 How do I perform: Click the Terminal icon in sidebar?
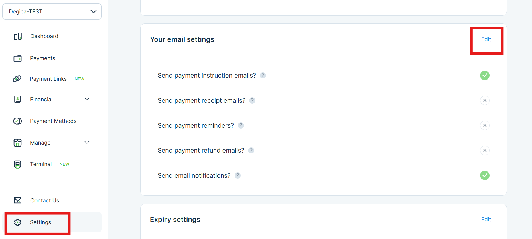coord(18,164)
